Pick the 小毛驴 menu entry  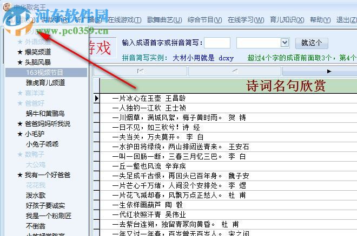point(46,134)
